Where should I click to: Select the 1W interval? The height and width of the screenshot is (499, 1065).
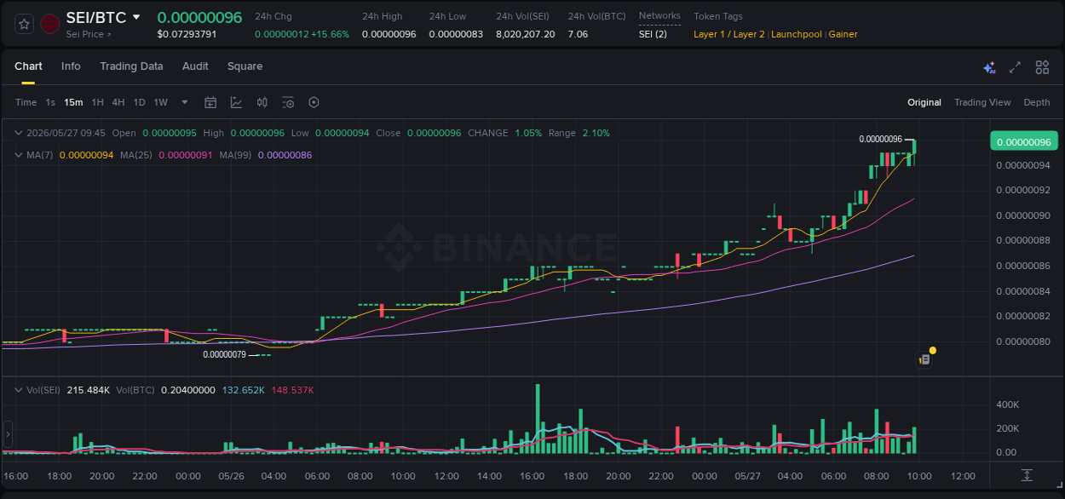pyautogui.click(x=160, y=102)
